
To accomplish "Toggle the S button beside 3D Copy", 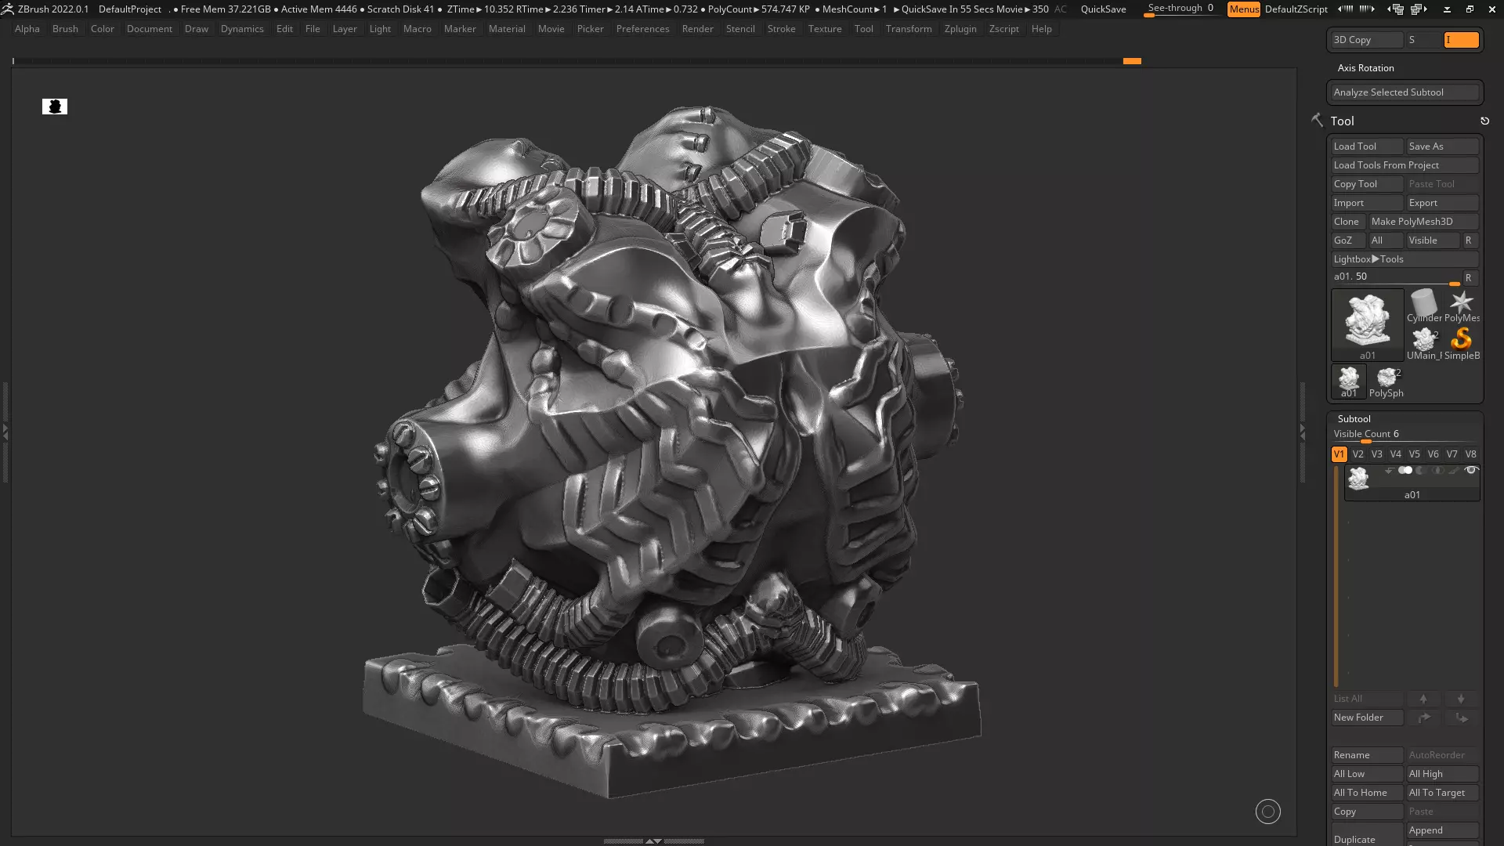I will click(1423, 40).
